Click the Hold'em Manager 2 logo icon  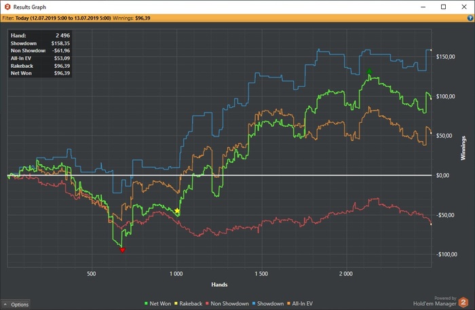pyautogui.click(x=463, y=302)
